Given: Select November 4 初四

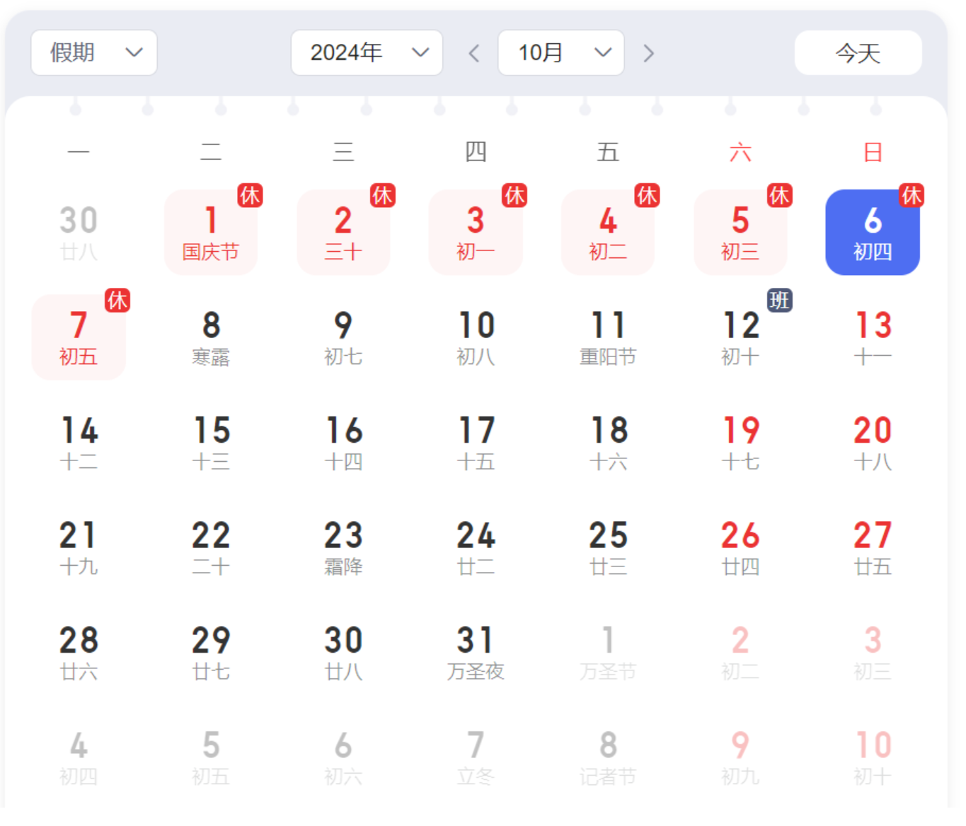Looking at the screenshot, I should point(79,758).
